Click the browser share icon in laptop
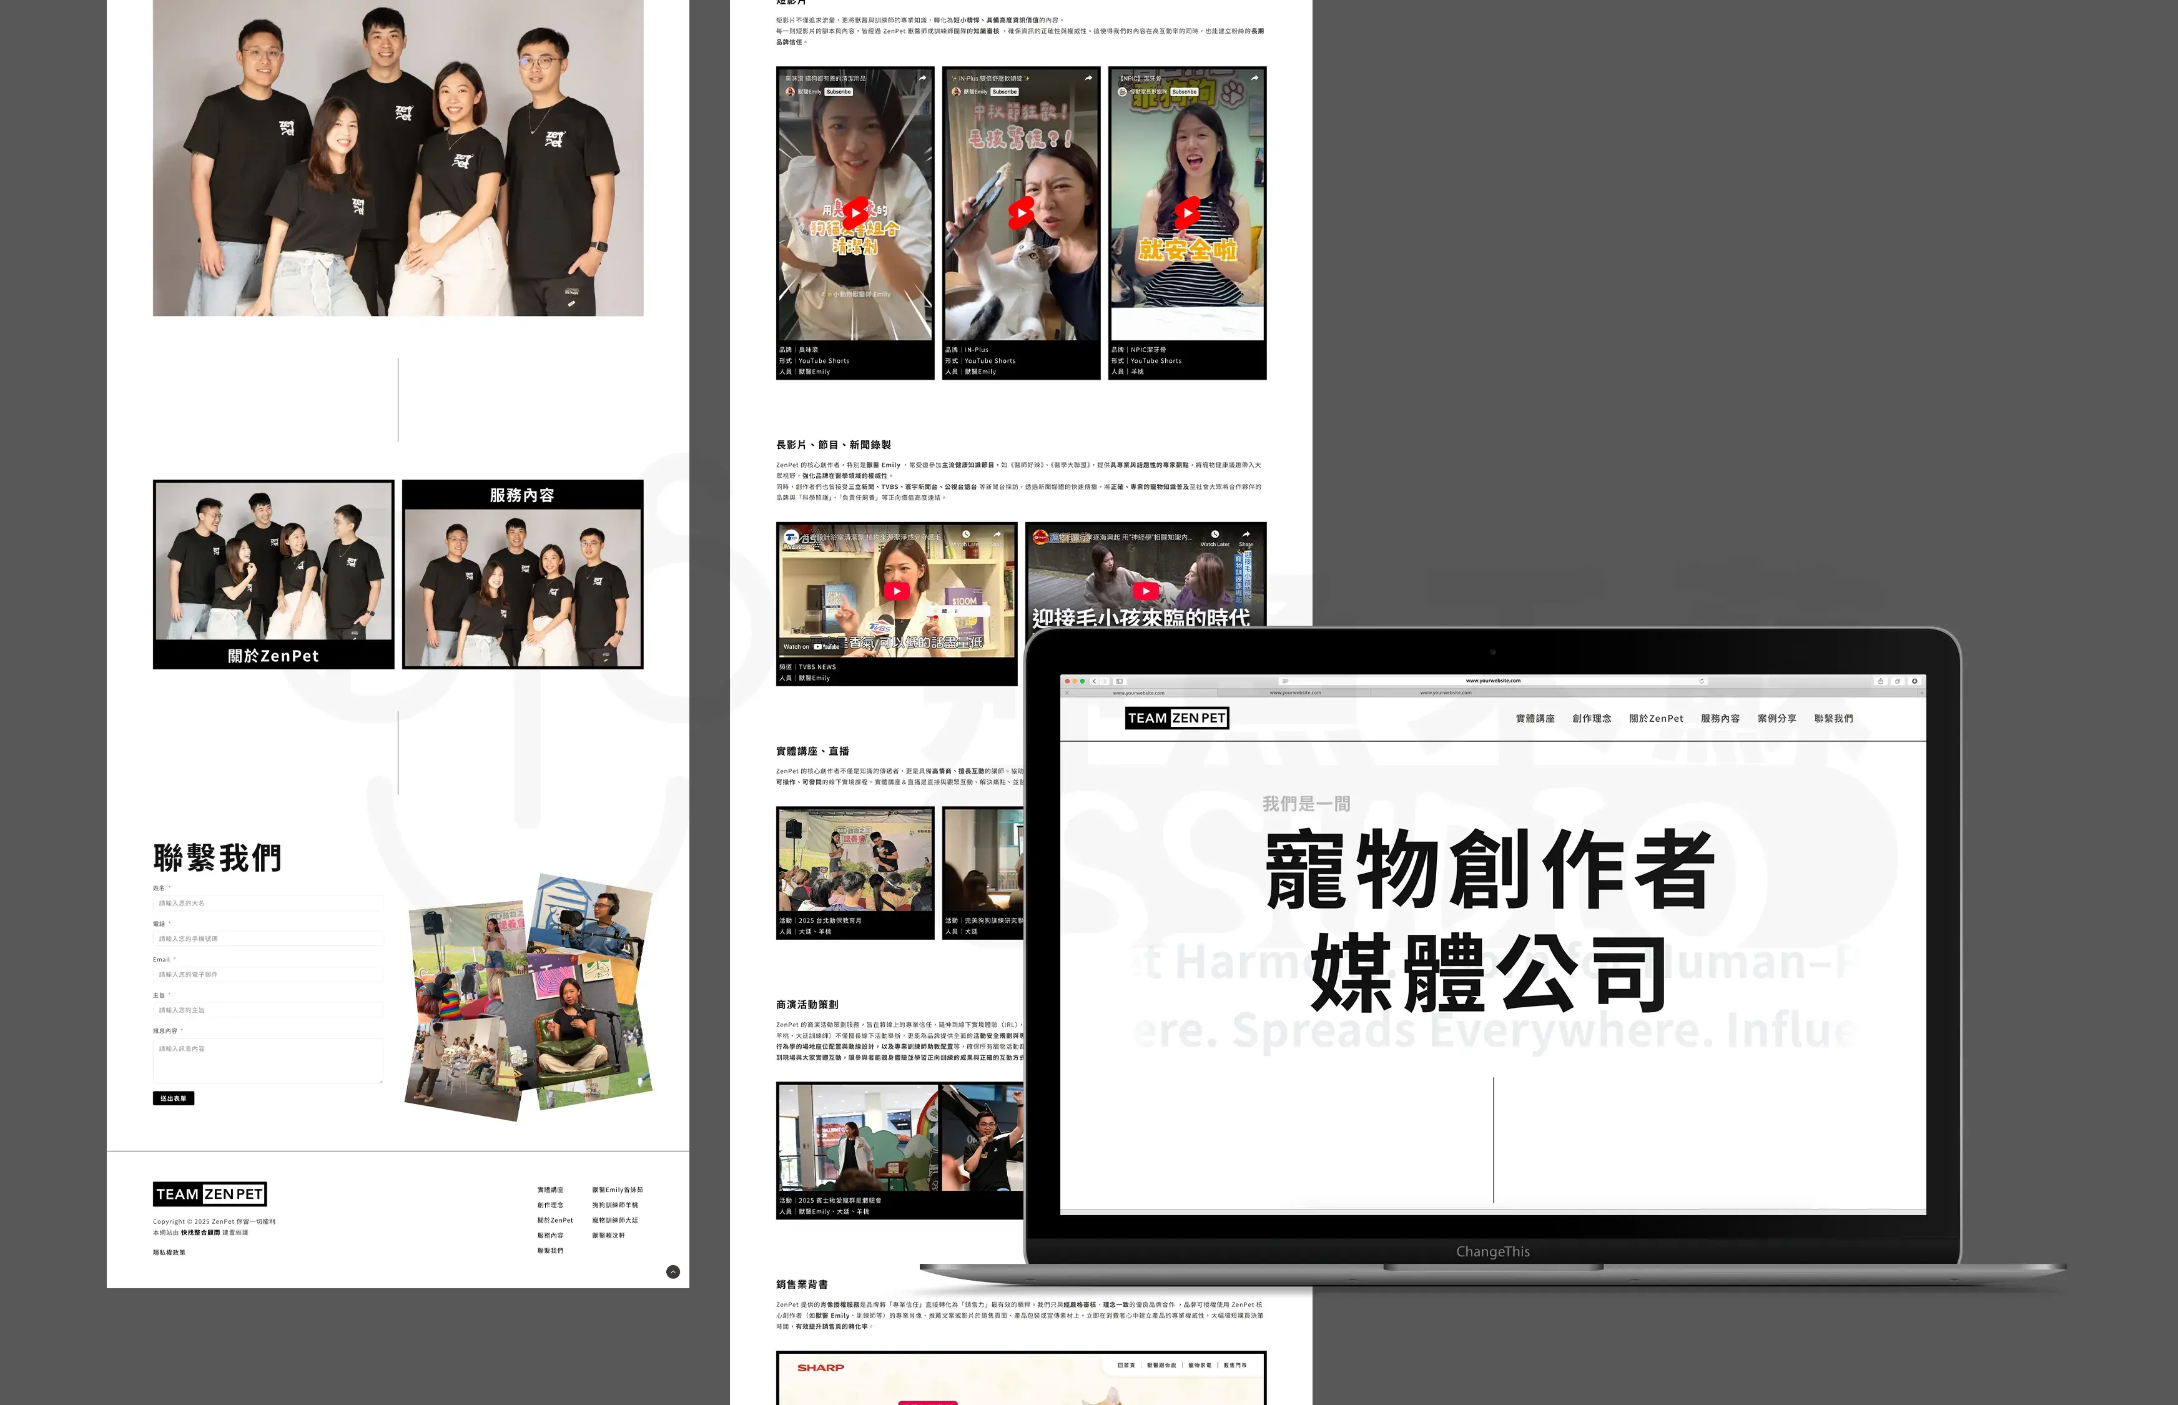The image size is (2178, 1405). pos(1881,681)
